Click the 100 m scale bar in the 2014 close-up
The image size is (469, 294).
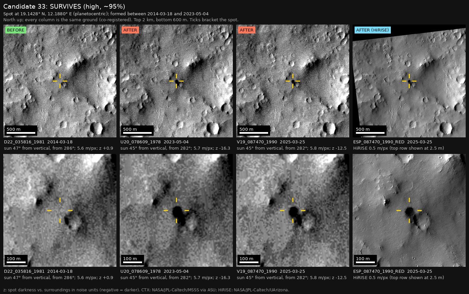16,260
